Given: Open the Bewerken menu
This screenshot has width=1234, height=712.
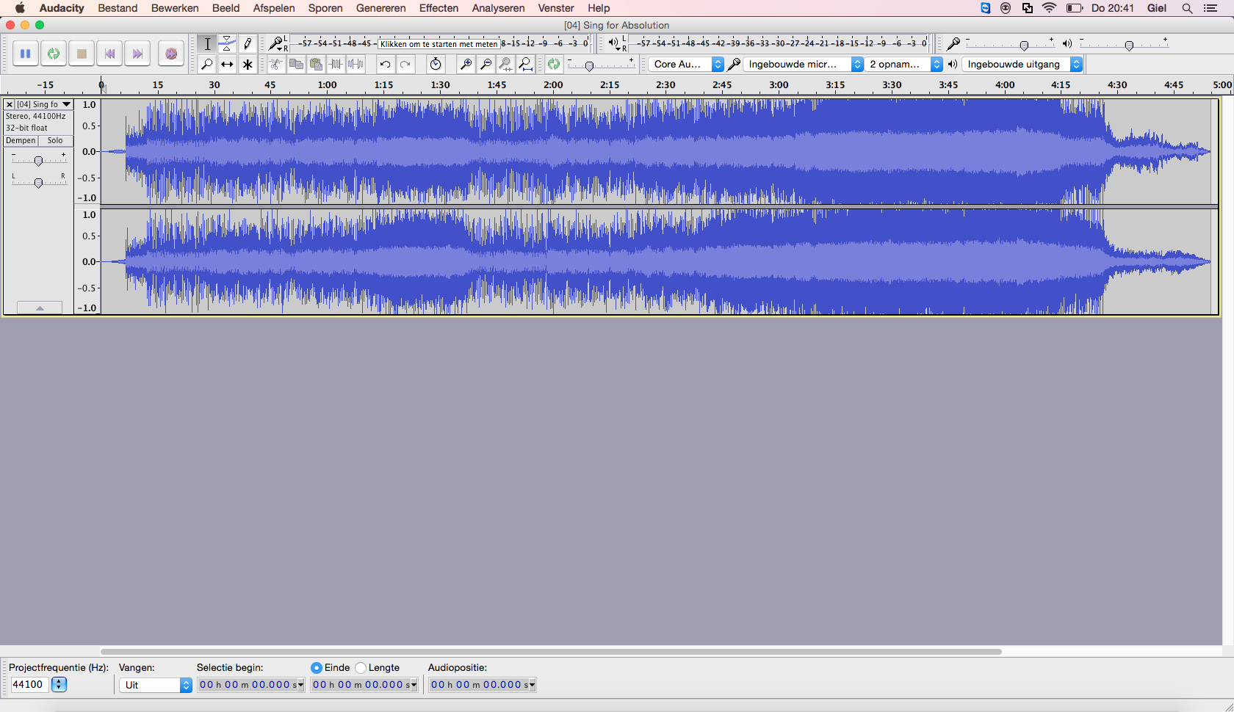Looking at the screenshot, I should (175, 8).
